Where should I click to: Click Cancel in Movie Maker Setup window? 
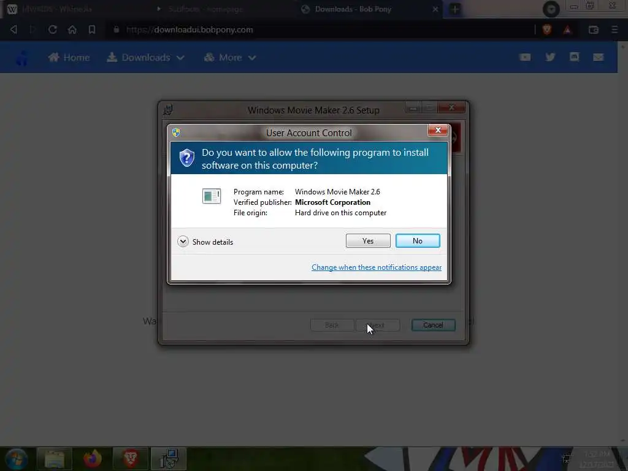[x=433, y=325]
